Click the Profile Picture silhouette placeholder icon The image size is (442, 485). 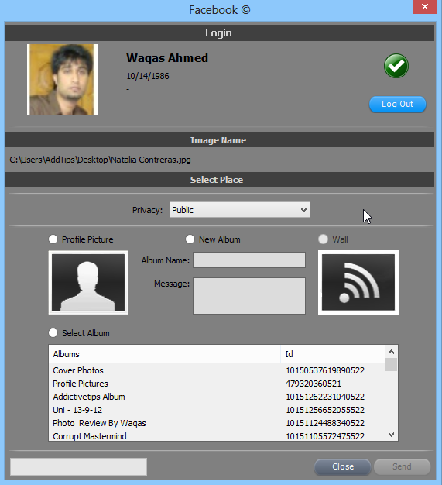(88, 283)
